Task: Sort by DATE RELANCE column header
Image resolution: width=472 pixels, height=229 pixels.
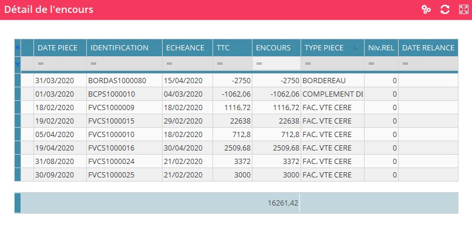Action: [428, 47]
